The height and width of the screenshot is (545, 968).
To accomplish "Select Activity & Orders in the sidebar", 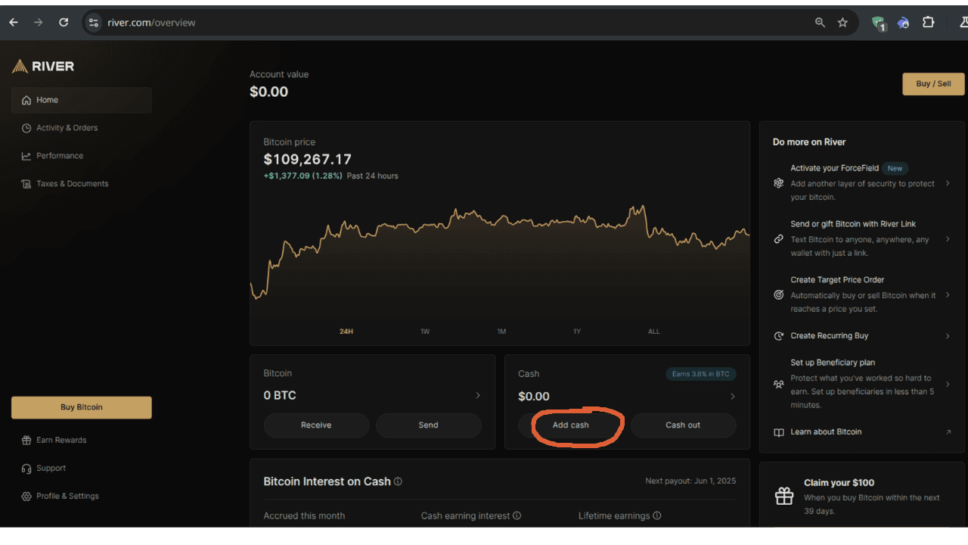I will click(x=65, y=127).
